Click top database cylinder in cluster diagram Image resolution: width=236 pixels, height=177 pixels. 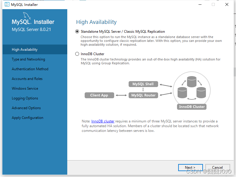[x=192, y=82]
